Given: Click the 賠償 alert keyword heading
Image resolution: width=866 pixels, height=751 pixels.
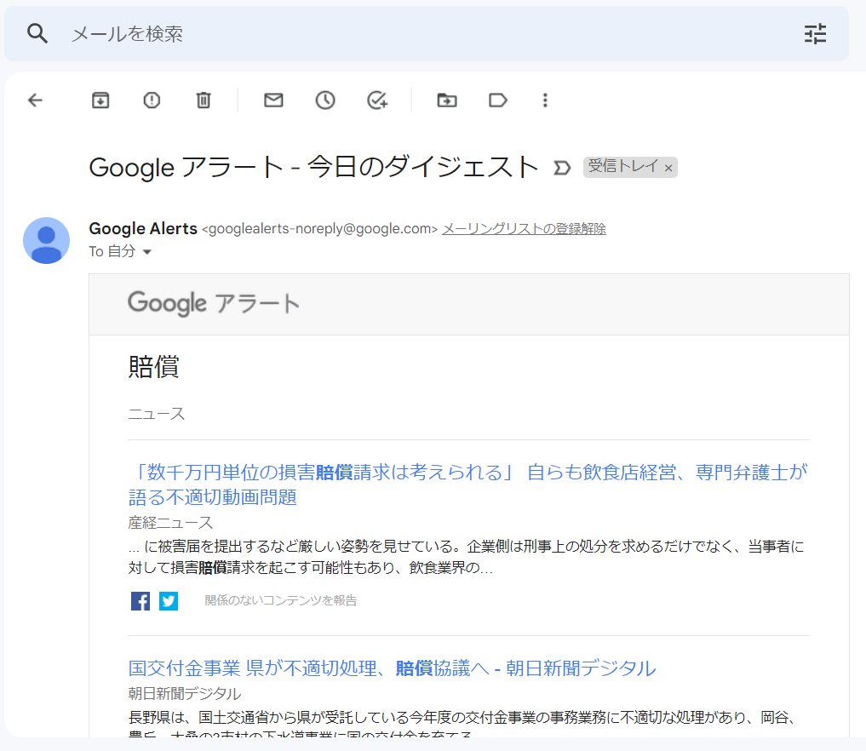Looking at the screenshot, I should click(153, 367).
